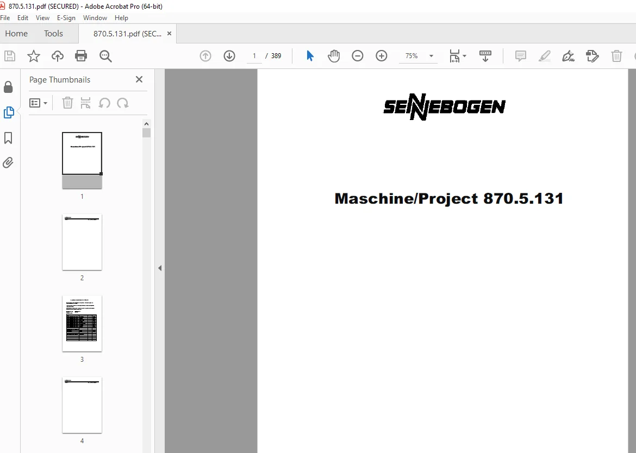Open the Edit menu

(23, 18)
